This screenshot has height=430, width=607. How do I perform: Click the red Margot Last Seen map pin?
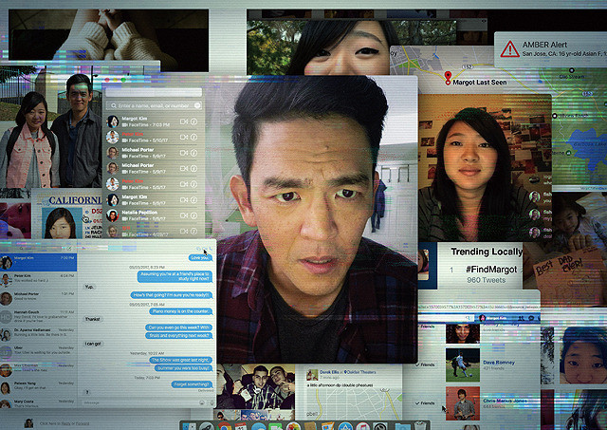(x=449, y=74)
